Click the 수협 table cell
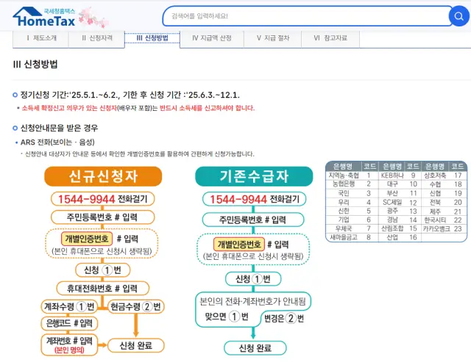This screenshot has width=471, height=362. [x=435, y=184]
